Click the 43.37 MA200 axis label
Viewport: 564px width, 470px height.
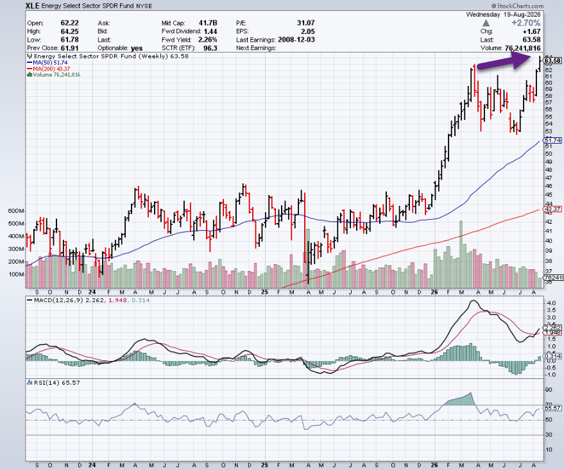point(553,209)
